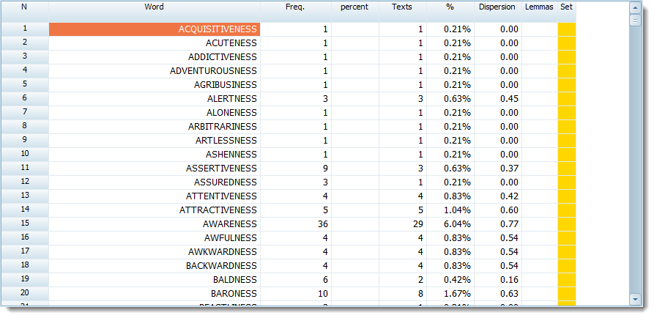Click the Set column header
Screen dimensions: 654x318
coord(566,7)
